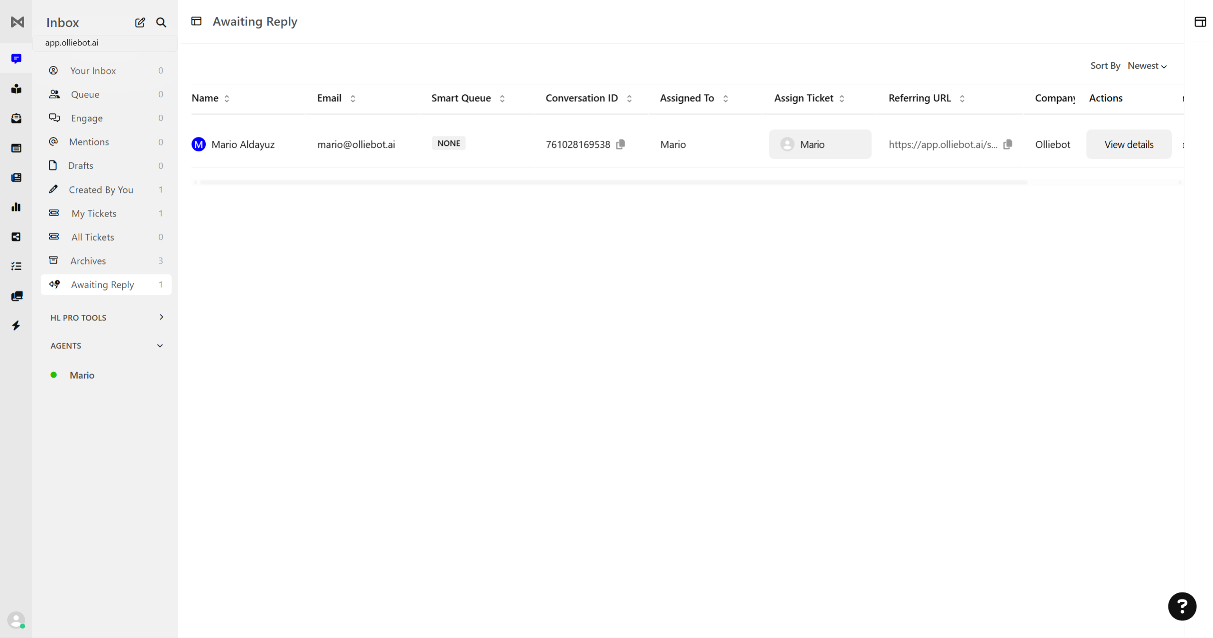
Task: Open the Archives folder
Action: pyautogui.click(x=88, y=261)
